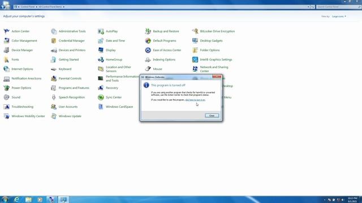
Task: Open Troubleshooting icon
Action: pyautogui.click(x=6, y=107)
